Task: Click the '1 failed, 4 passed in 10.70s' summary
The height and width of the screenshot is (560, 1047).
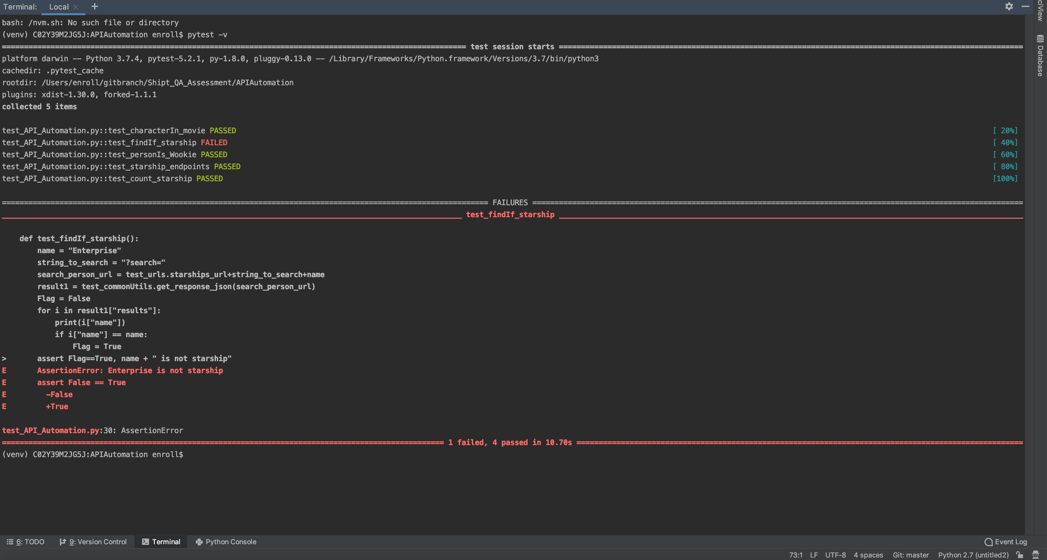Action: (x=510, y=443)
